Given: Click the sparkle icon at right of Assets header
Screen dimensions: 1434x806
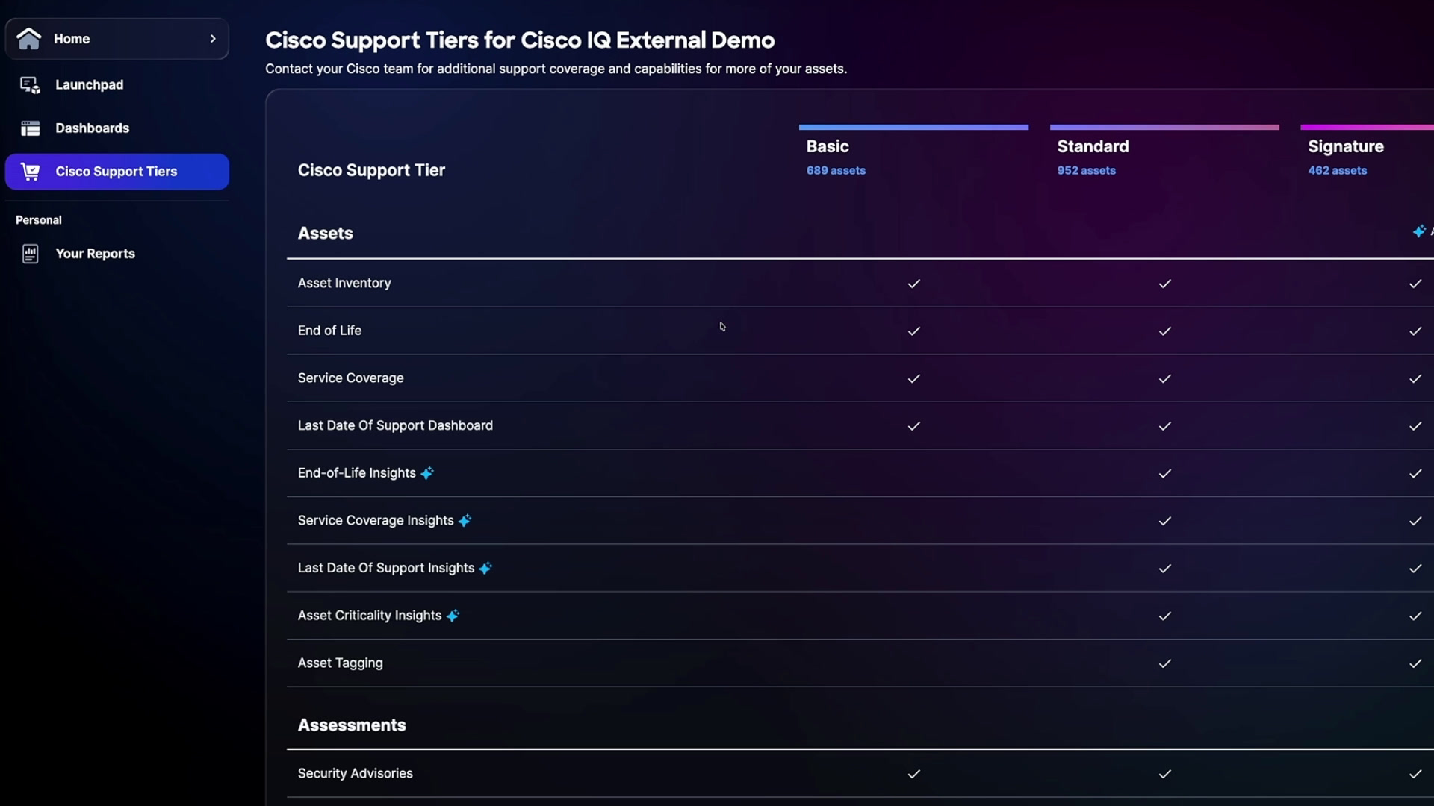Looking at the screenshot, I should tap(1419, 231).
